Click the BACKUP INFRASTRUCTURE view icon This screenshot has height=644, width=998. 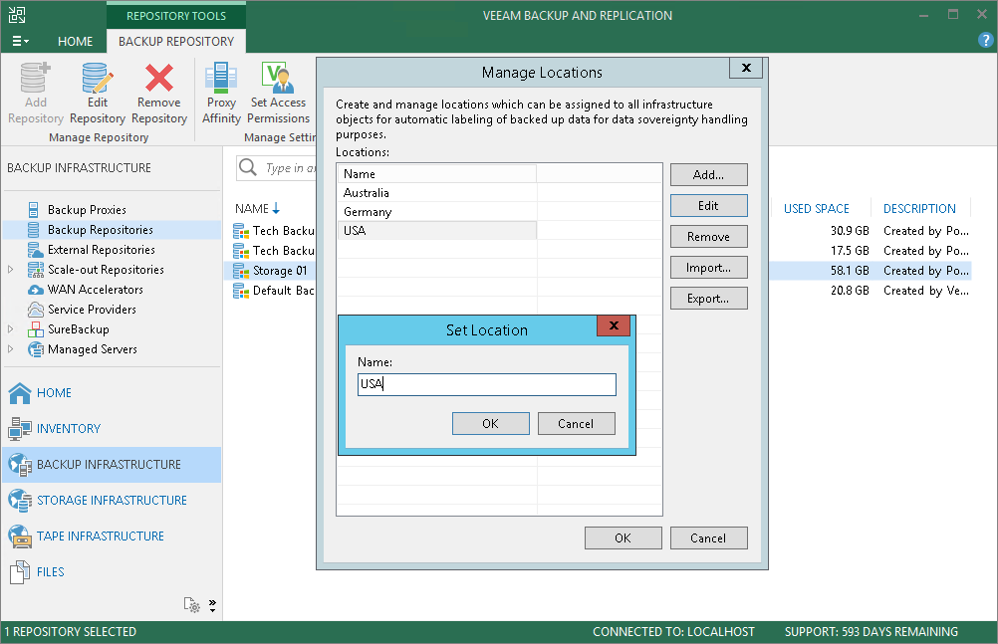click(20, 465)
